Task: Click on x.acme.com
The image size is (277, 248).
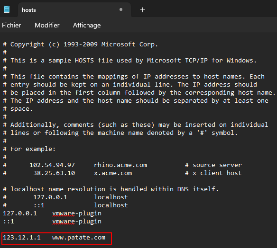Action: 113,173
